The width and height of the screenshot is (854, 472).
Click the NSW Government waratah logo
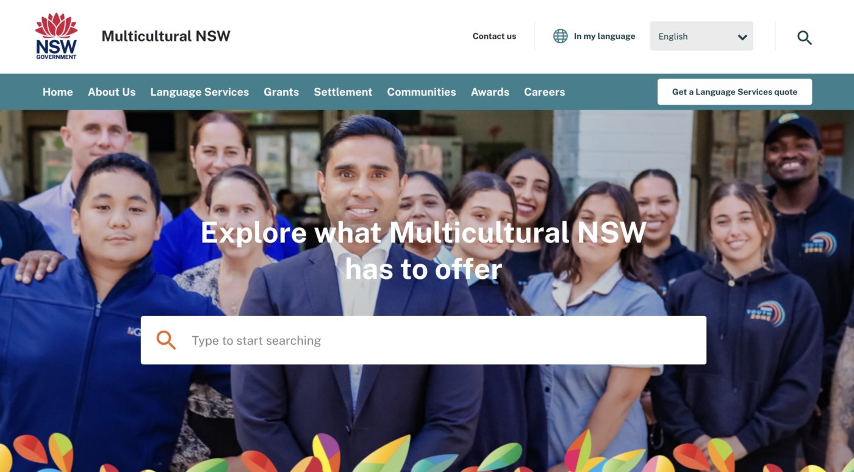(56, 36)
